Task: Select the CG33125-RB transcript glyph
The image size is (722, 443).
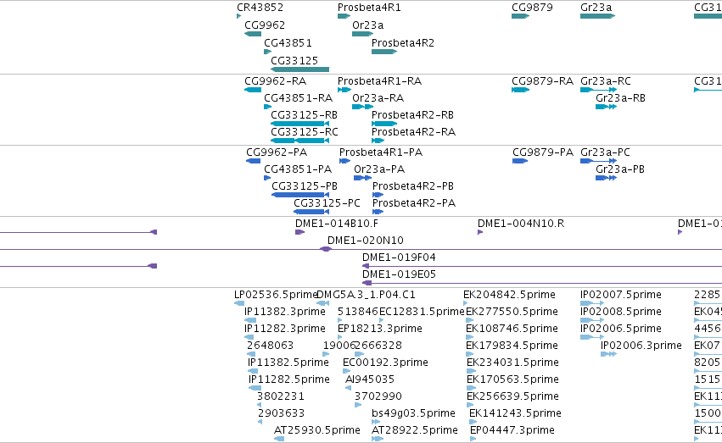Action: coord(299,124)
